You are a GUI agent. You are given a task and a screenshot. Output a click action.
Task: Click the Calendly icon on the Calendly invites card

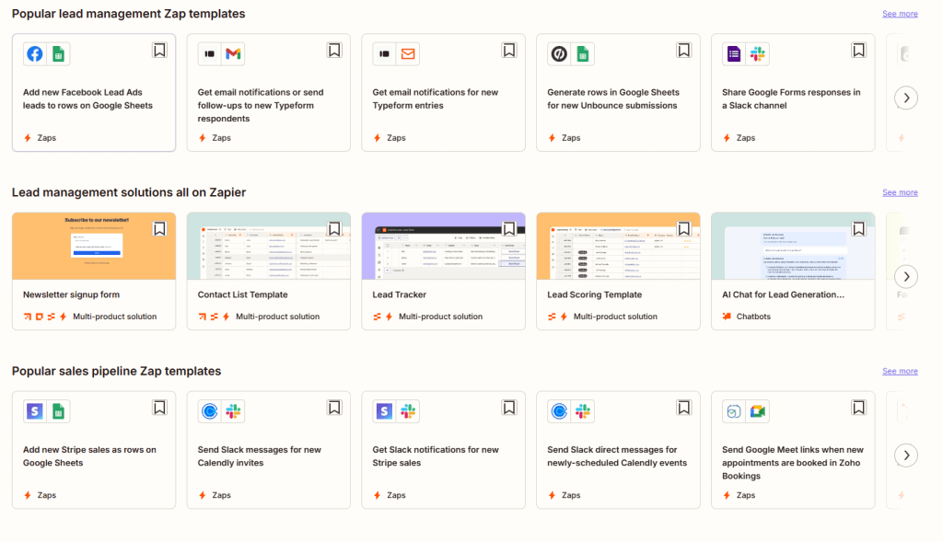210,411
